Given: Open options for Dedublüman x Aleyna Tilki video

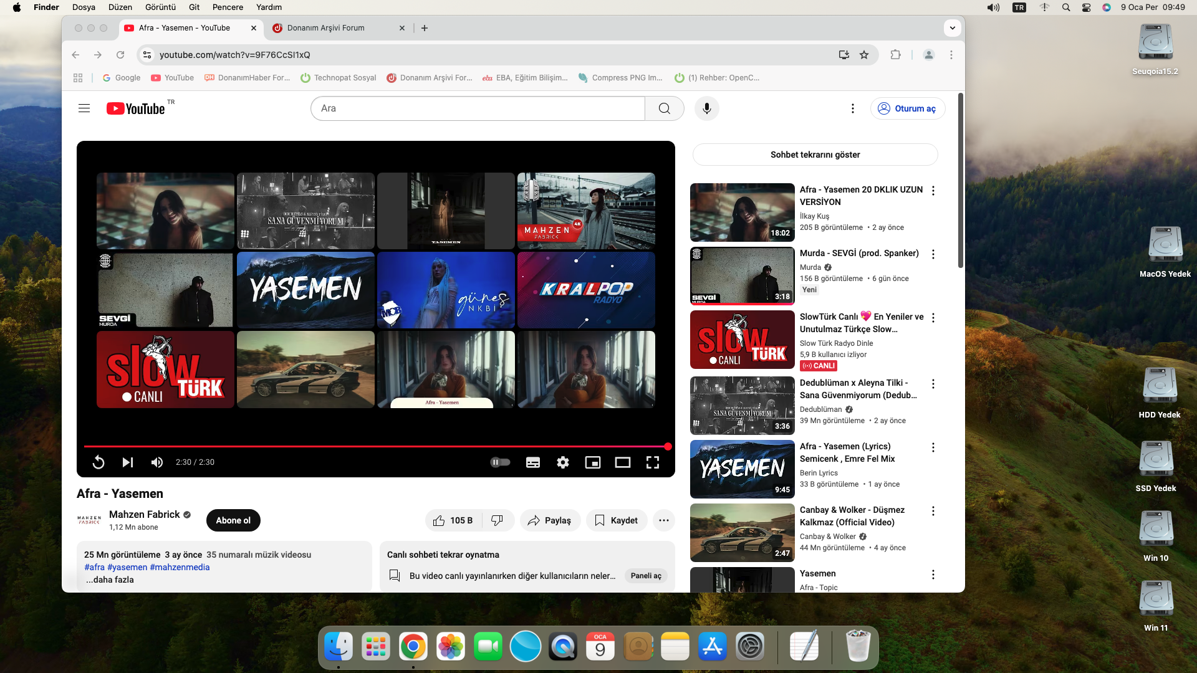Looking at the screenshot, I should 933,384.
